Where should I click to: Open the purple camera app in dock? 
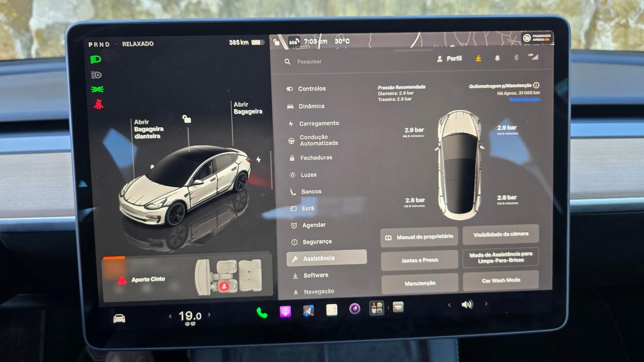pyautogui.click(x=354, y=308)
